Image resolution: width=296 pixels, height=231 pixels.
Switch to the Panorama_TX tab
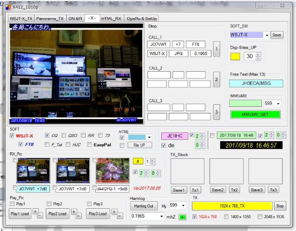click(x=50, y=19)
